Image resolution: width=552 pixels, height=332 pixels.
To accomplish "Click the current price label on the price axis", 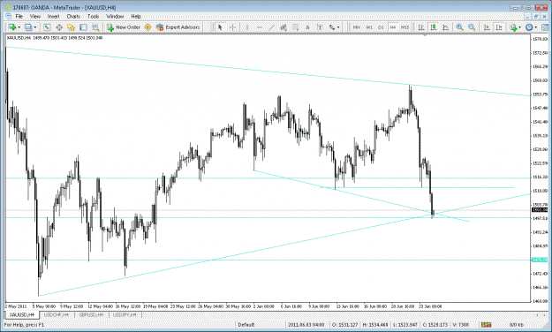I will 540,210.
